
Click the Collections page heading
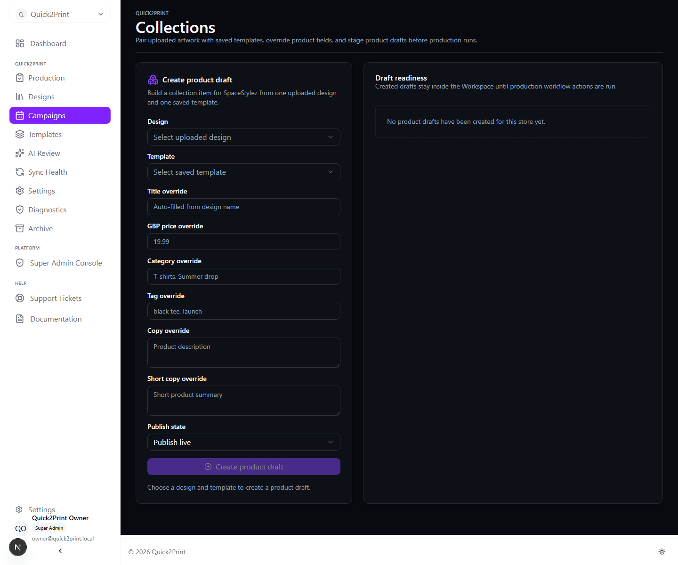pos(175,27)
